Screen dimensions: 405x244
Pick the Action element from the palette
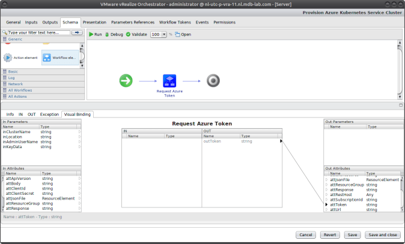[20, 58]
